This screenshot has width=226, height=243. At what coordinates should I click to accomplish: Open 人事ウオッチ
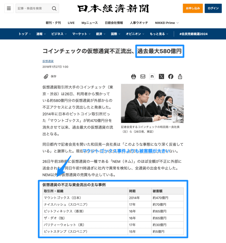point(139,23)
